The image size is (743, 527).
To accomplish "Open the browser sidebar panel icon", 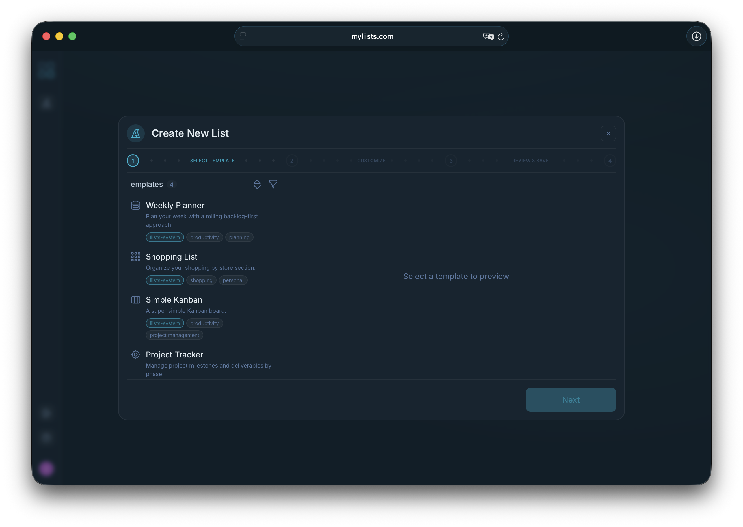I will [243, 36].
